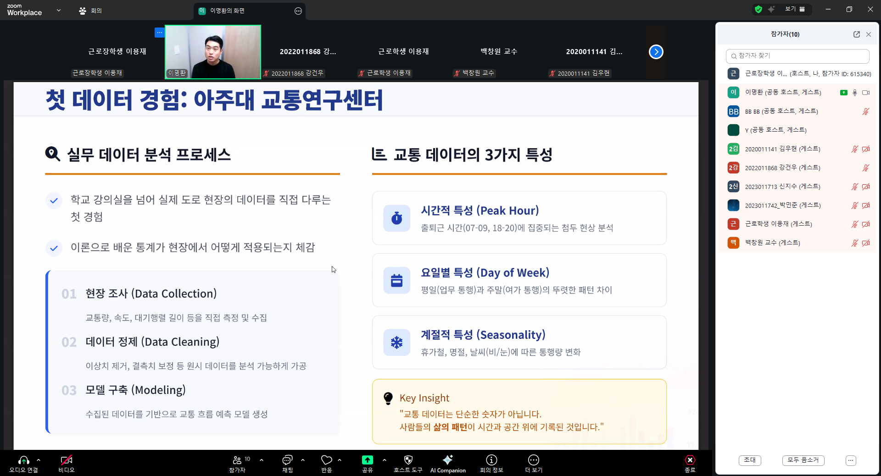
Task: Toggle camera for 2020011141 김우현
Action: (867, 149)
